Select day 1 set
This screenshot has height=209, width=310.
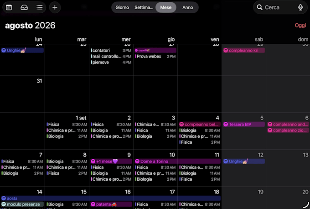pos(81,118)
